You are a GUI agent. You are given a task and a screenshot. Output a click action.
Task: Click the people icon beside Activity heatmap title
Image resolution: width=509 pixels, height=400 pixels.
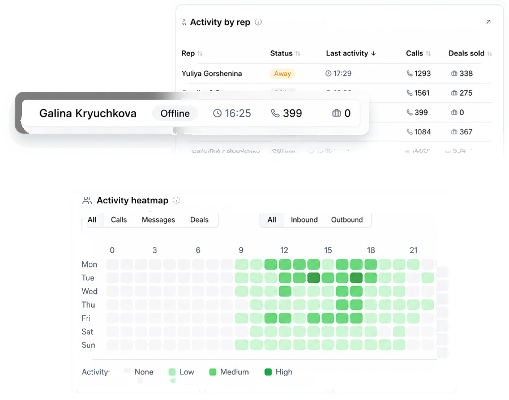[87, 201]
